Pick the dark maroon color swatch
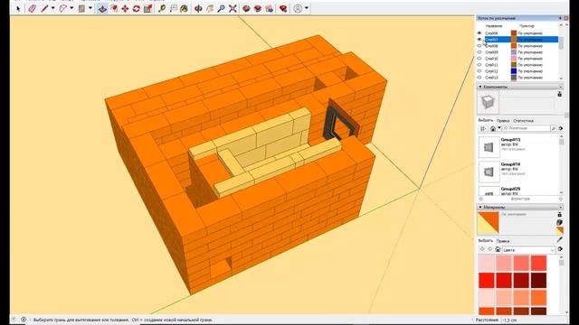This screenshot has height=325, width=579. (x=539, y=281)
